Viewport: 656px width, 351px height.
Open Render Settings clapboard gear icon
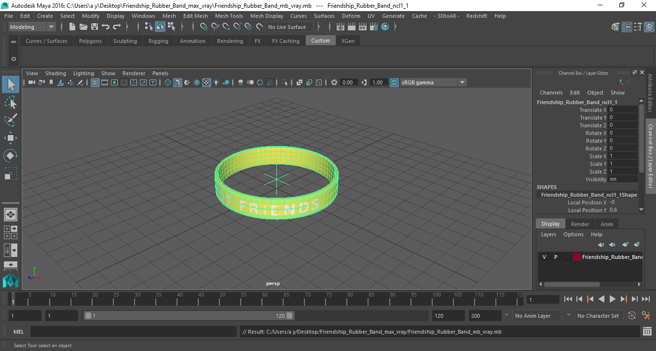pos(374,27)
